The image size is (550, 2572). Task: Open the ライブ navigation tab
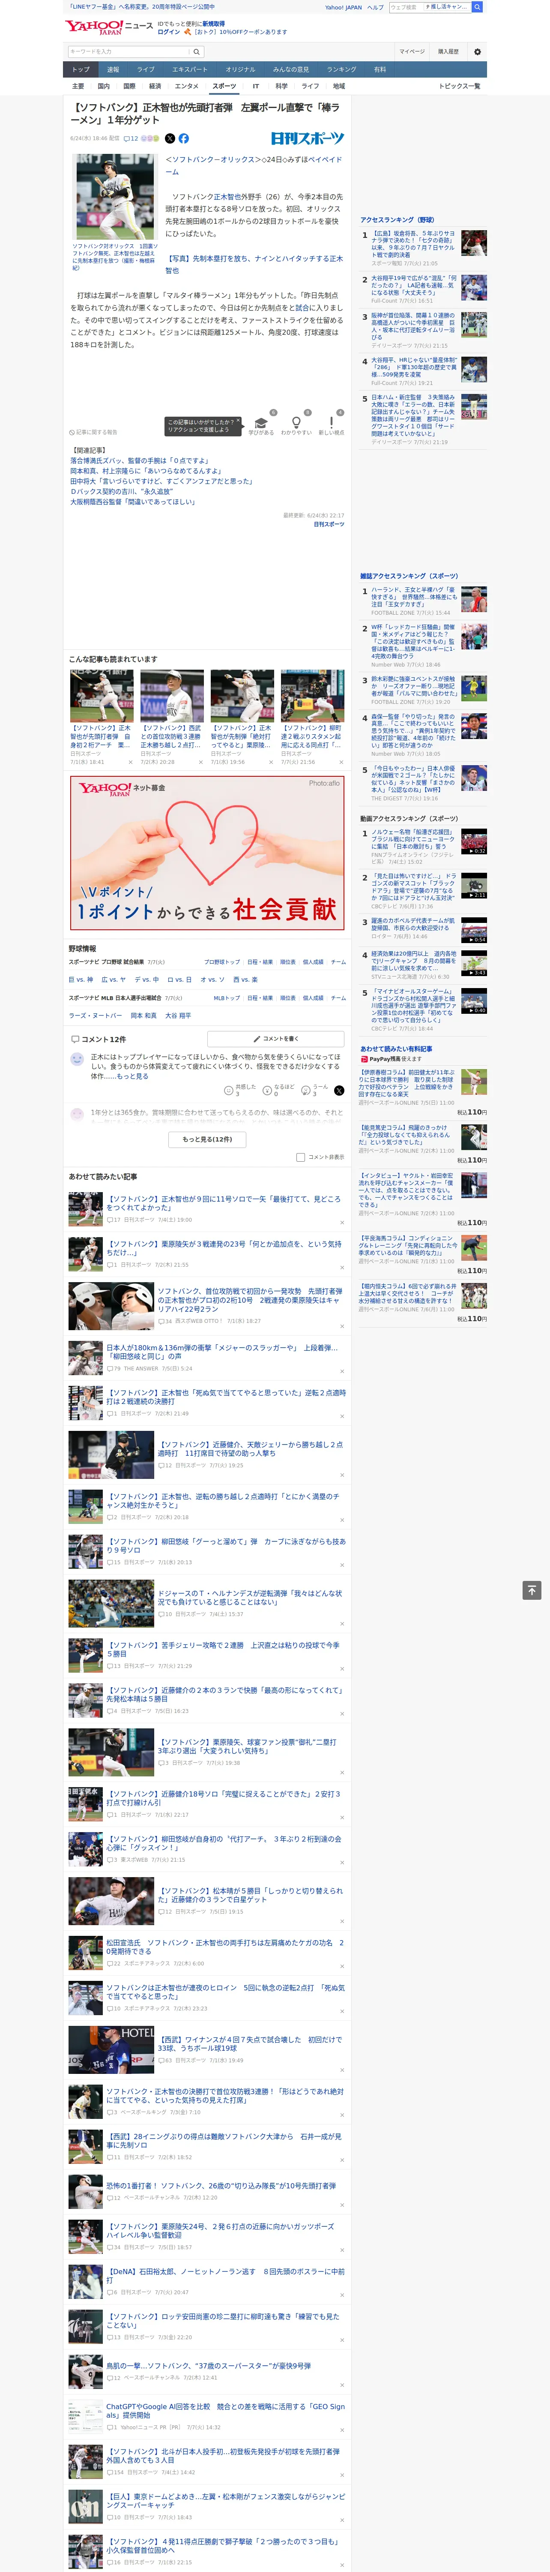click(146, 70)
